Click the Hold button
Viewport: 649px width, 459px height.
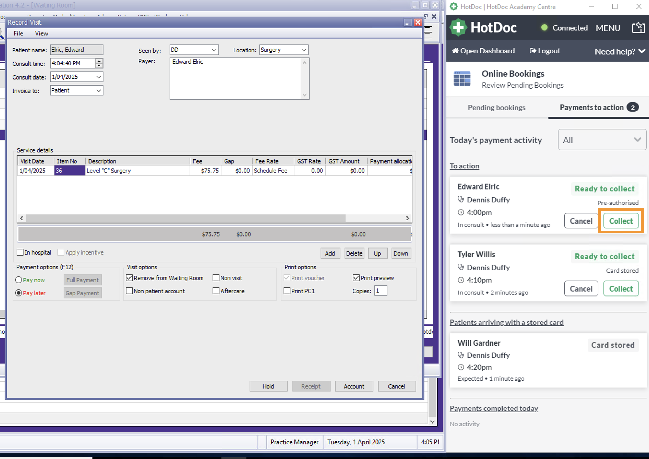click(x=268, y=386)
